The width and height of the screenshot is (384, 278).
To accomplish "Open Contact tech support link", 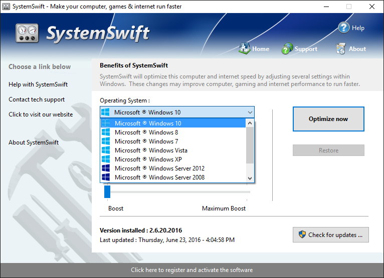I will [x=37, y=99].
